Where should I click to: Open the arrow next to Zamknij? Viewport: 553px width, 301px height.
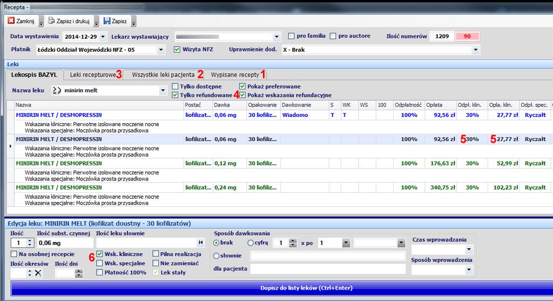[41, 22]
